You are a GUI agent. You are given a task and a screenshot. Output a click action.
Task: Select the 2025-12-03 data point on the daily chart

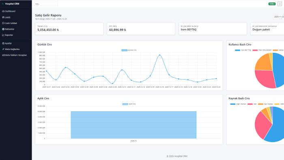(x=65, y=67)
